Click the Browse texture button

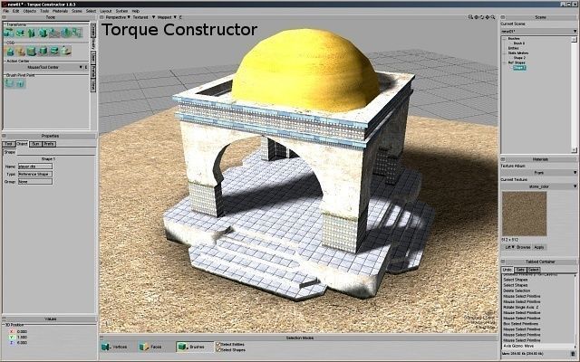point(524,247)
